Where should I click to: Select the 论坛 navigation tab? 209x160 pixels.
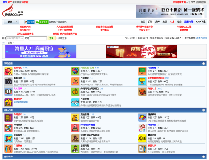(150, 22)
